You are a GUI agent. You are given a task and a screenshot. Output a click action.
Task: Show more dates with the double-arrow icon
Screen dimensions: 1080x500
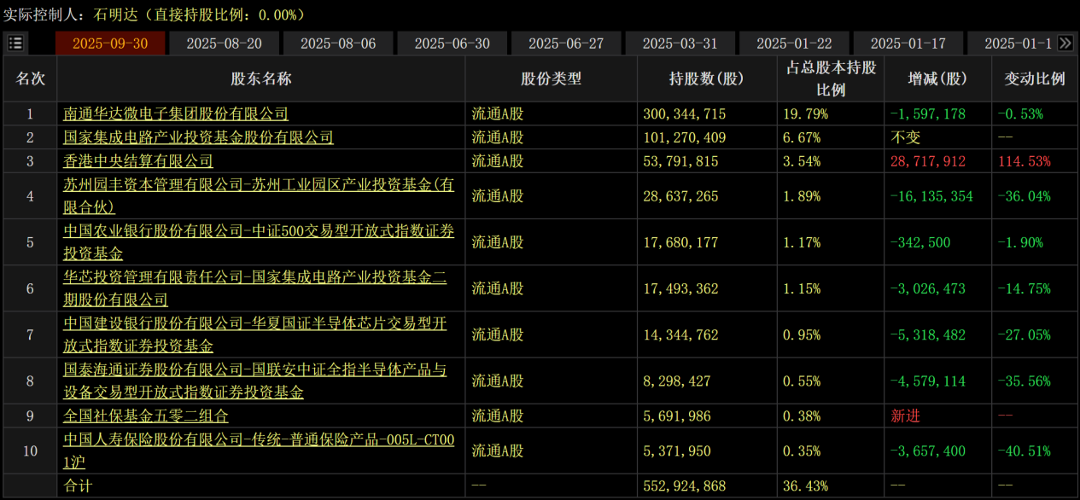pyautogui.click(x=1065, y=44)
